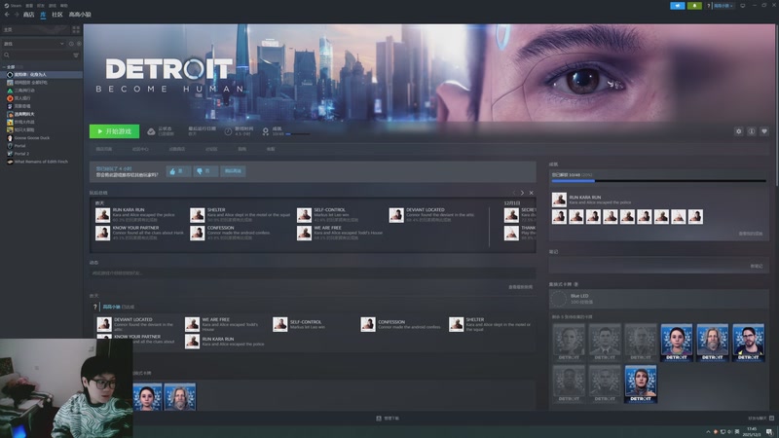779x438 pixels.
Task: Open the first tab in the game links bar
Action: click(x=104, y=149)
